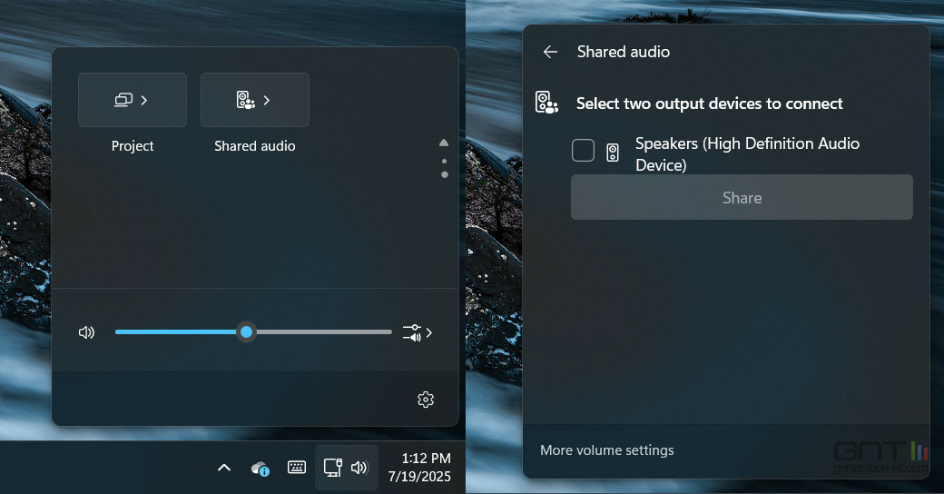Click the network taskbar icon
Screen dimensions: 944x494
click(333, 468)
